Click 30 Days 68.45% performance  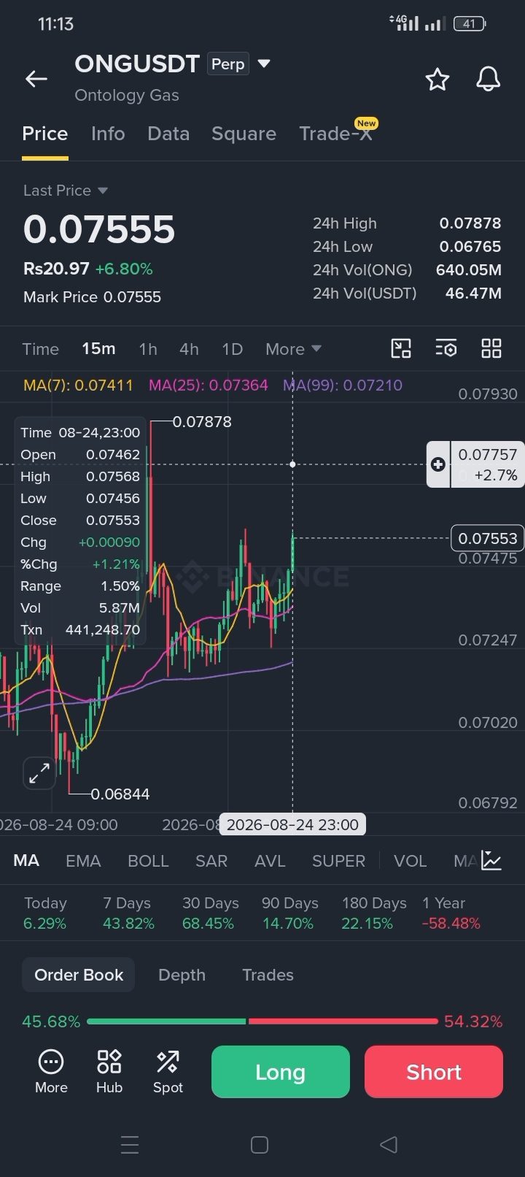point(210,913)
